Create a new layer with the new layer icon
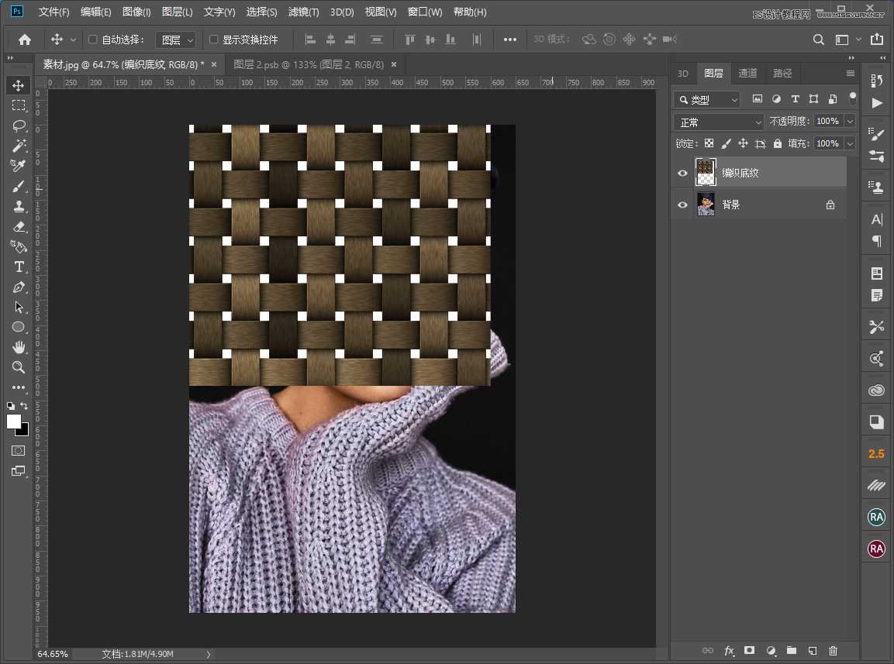Viewport: 894px width, 664px height. coord(812,651)
